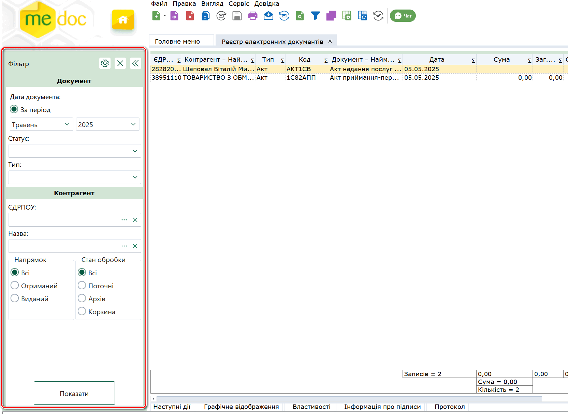Image resolution: width=568 pixels, height=414 pixels.
Task: Select Напрямок Всі radio button
Action: (15, 273)
